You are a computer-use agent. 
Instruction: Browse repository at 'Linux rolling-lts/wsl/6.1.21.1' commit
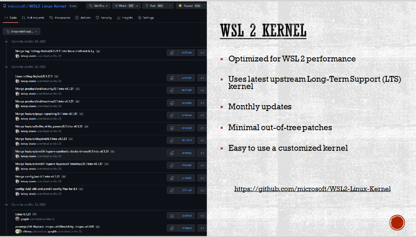tap(202, 78)
